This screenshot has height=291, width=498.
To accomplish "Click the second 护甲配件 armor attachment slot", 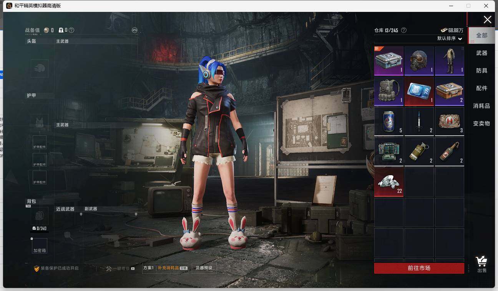I will pyautogui.click(x=40, y=160).
